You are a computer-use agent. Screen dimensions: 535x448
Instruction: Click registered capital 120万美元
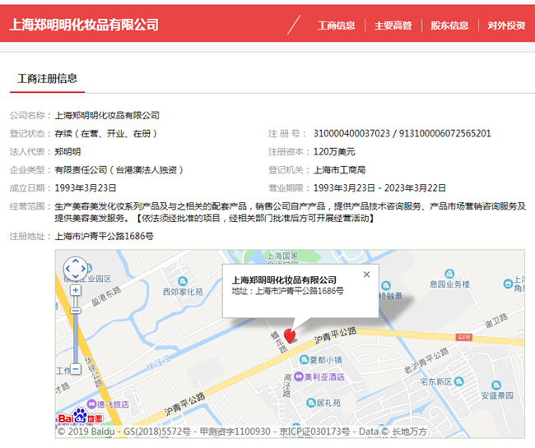pyautogui.click(x=334, y=151)
